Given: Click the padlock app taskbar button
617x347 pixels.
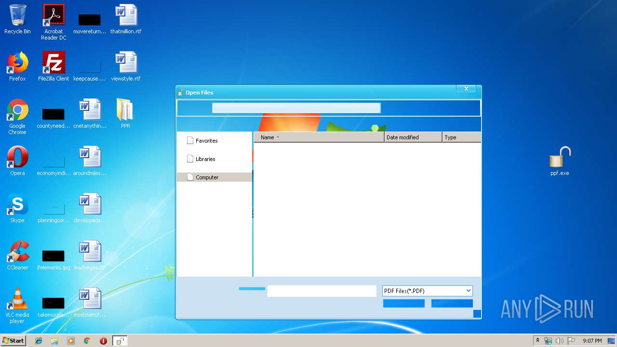Looking at the screenshot, I should coord(120,341).
